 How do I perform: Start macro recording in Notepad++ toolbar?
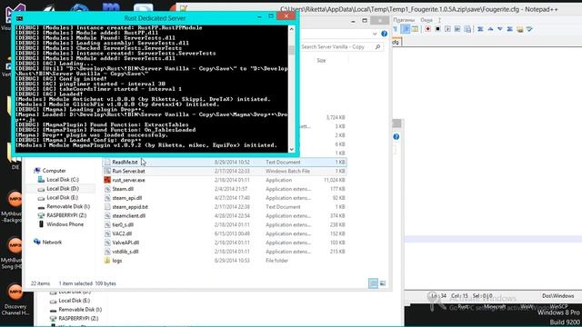428,28
